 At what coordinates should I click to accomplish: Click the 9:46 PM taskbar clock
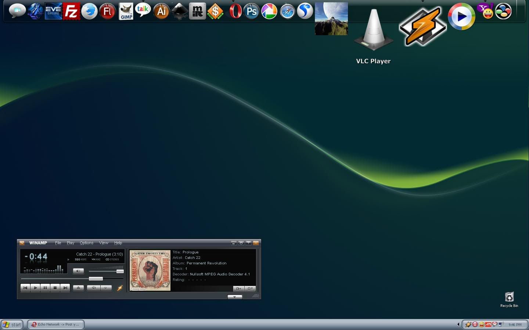tap(515, 324)
